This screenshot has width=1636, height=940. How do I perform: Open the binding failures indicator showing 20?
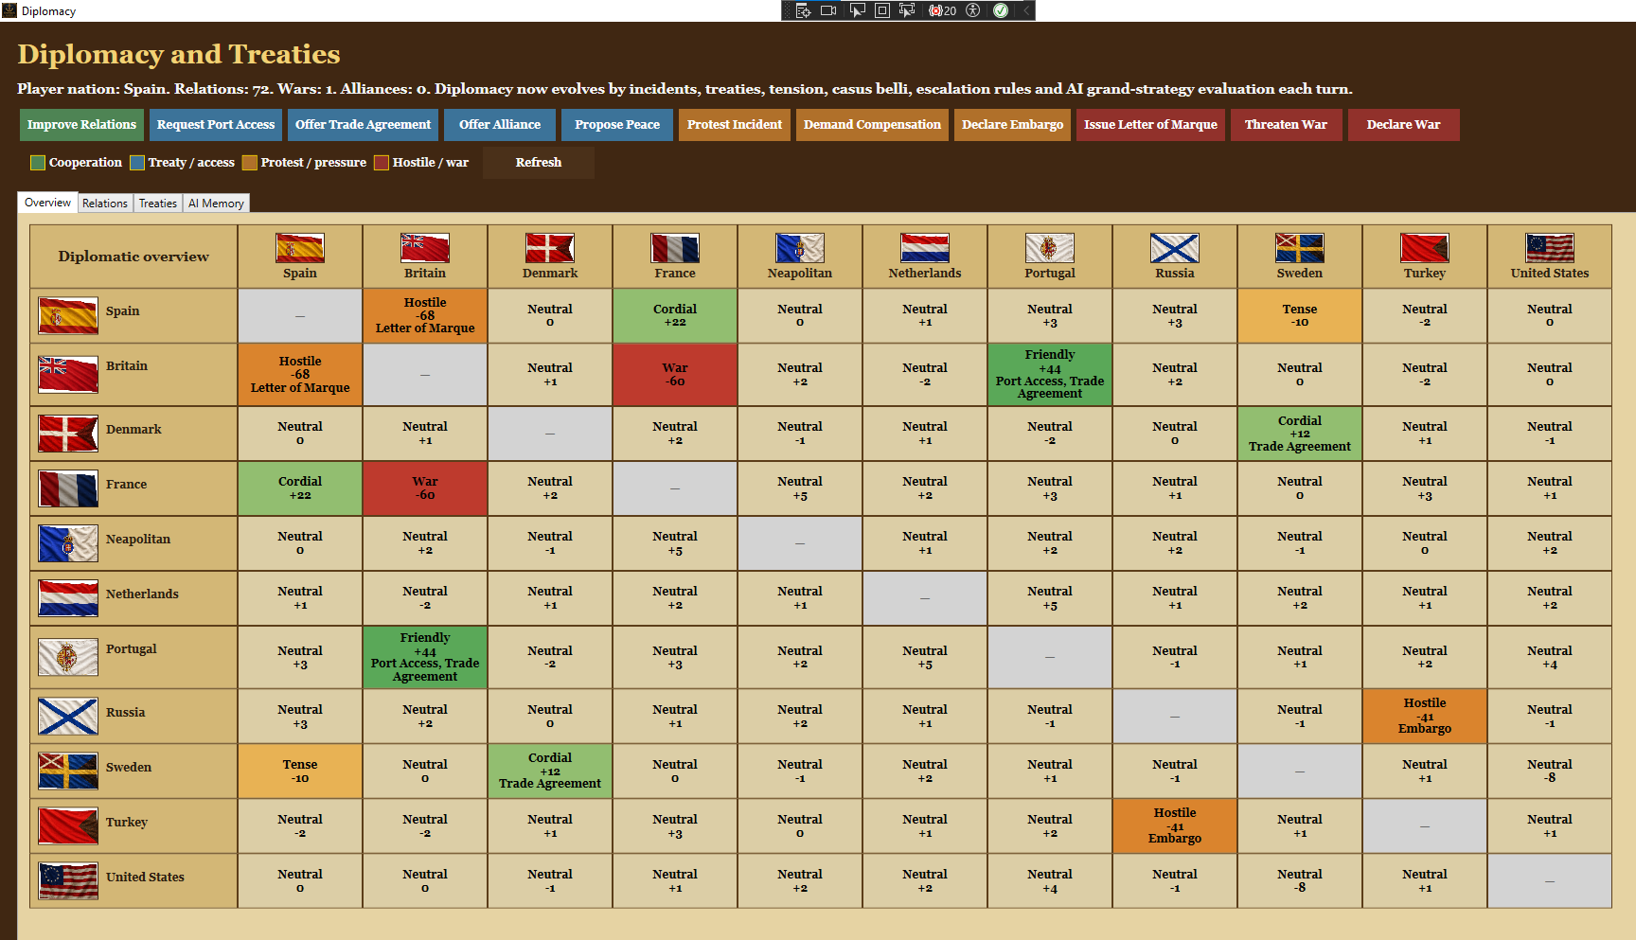click(942, 10)
